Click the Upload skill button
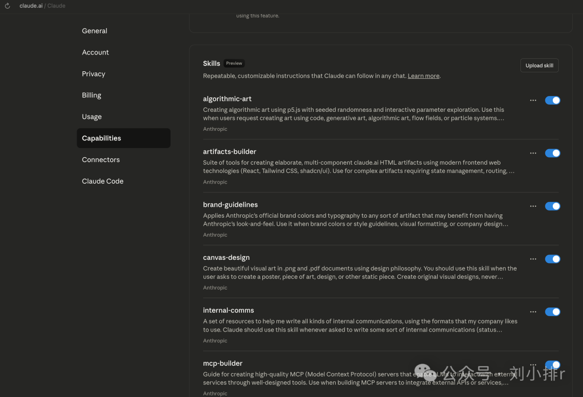Screen dimensions: 583x397 pos(539,65)
